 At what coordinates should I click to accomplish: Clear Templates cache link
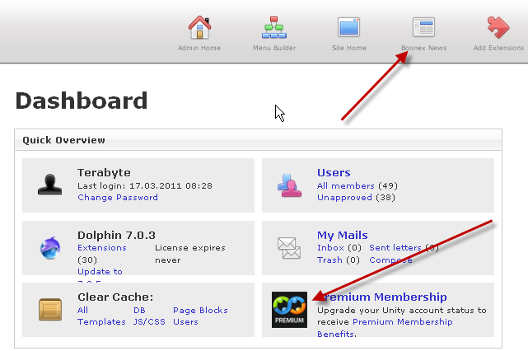tap(101, 321)
